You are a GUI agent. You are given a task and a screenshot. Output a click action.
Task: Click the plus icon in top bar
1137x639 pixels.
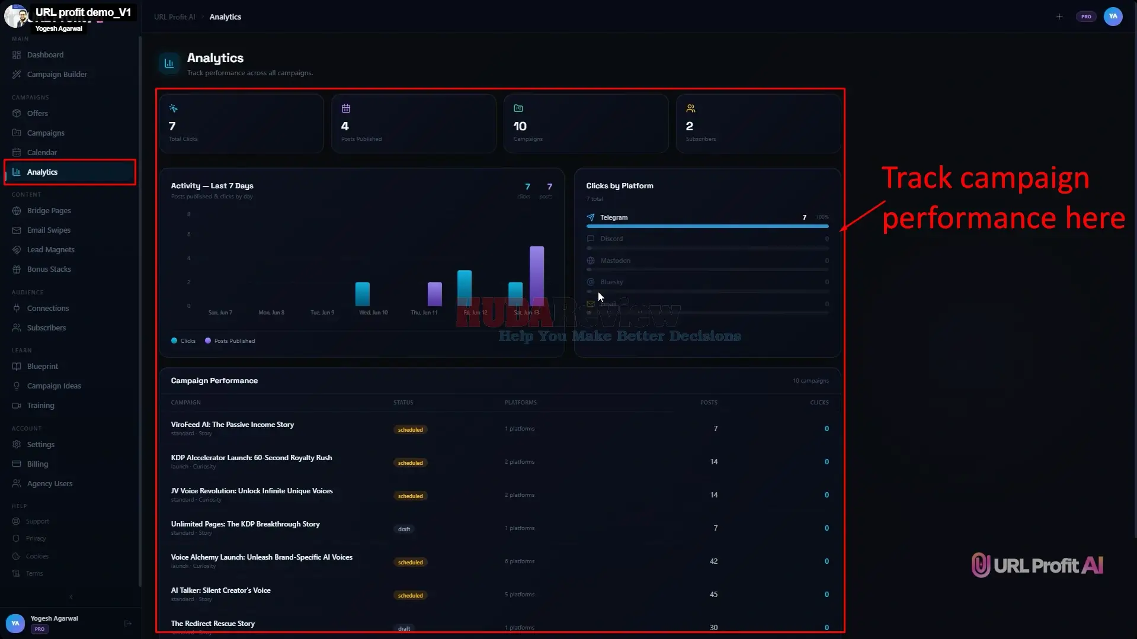[x=1059, y=17]
